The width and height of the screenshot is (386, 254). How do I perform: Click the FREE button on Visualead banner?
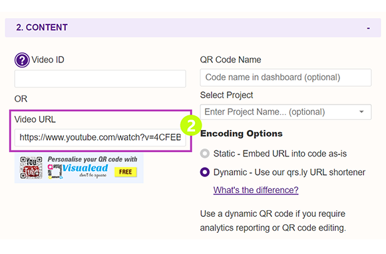pos(126,172)
